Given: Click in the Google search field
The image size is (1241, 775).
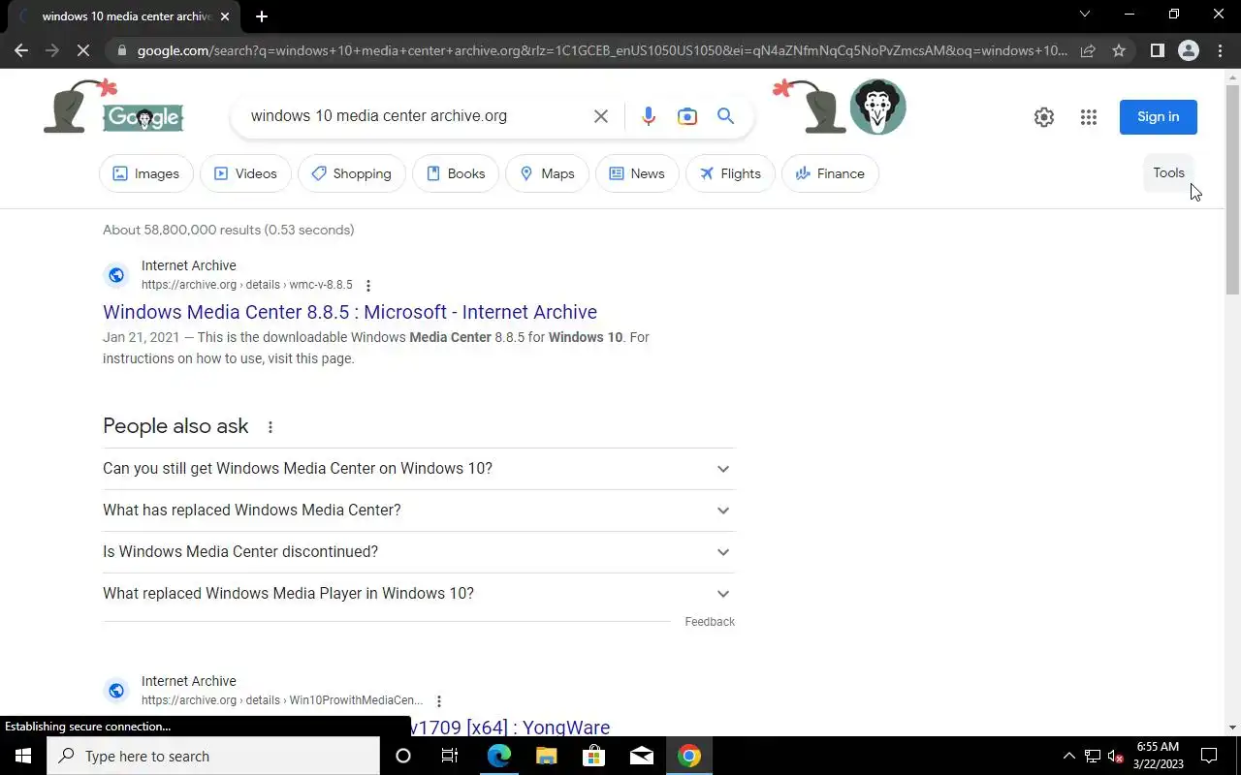Looking at the screenshot, I should 417,116.
